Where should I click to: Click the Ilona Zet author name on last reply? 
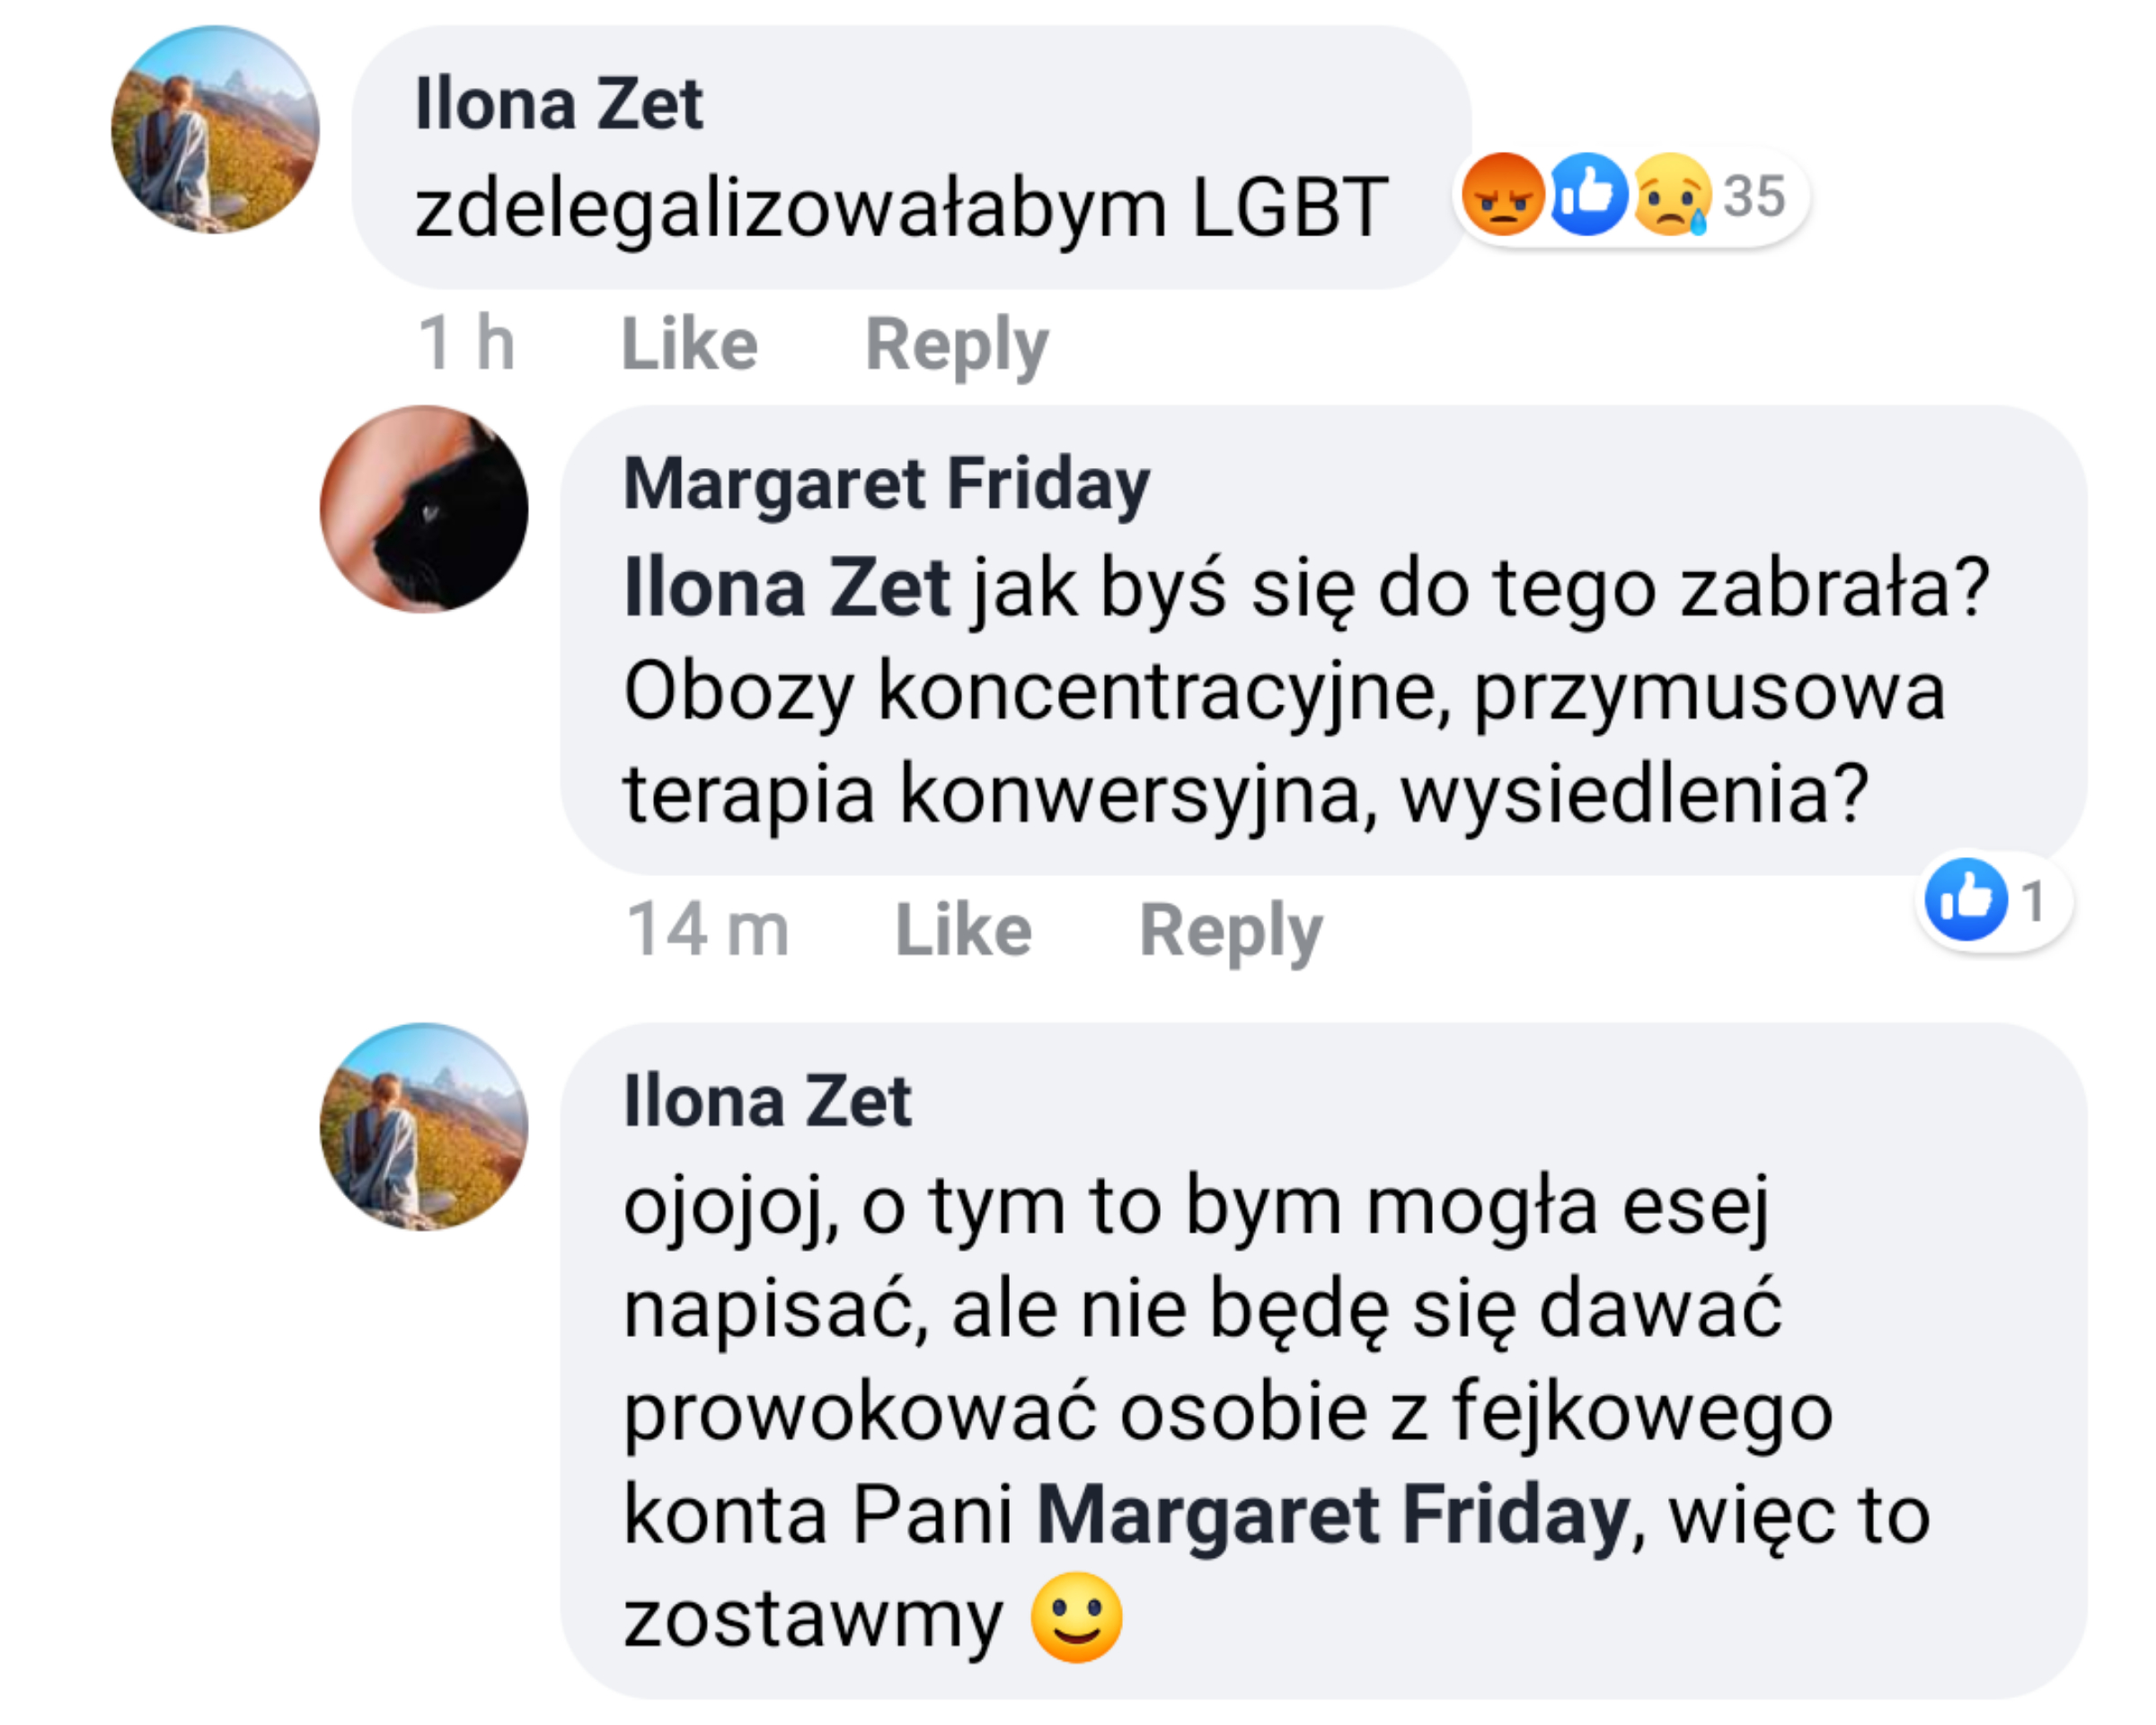[767, 1102]
